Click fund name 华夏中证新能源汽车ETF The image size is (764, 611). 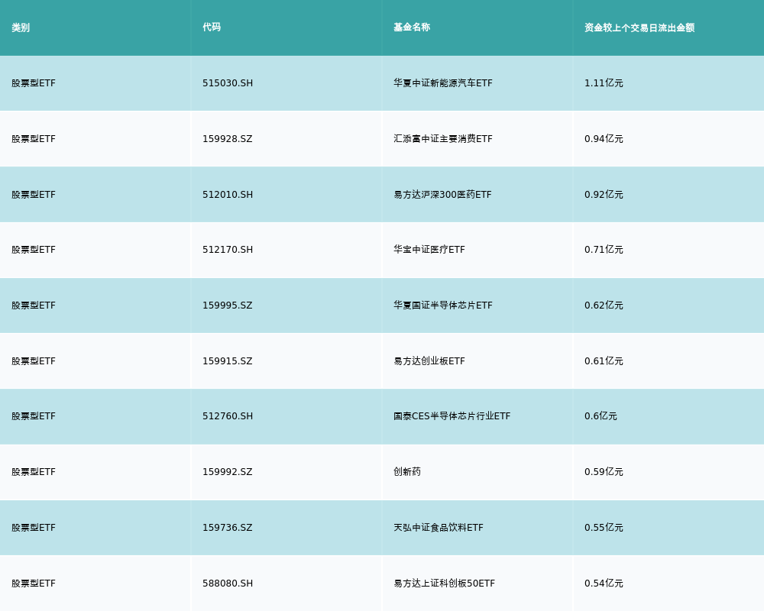point(443,83)
